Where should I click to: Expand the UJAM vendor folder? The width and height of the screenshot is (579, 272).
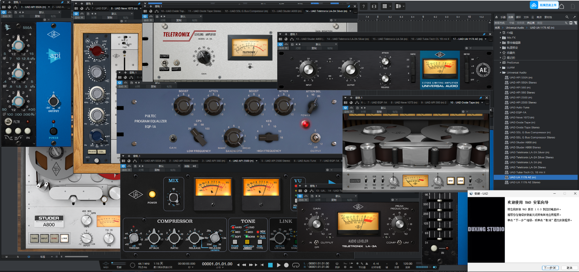pos(500,67)
